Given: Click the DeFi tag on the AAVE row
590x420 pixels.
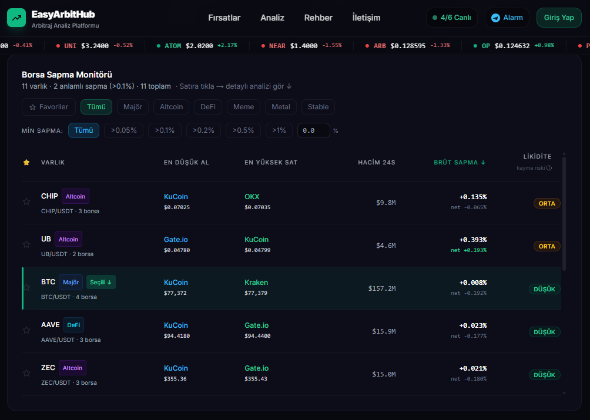Looking at the screenshot, I should [x=73, y=325].
